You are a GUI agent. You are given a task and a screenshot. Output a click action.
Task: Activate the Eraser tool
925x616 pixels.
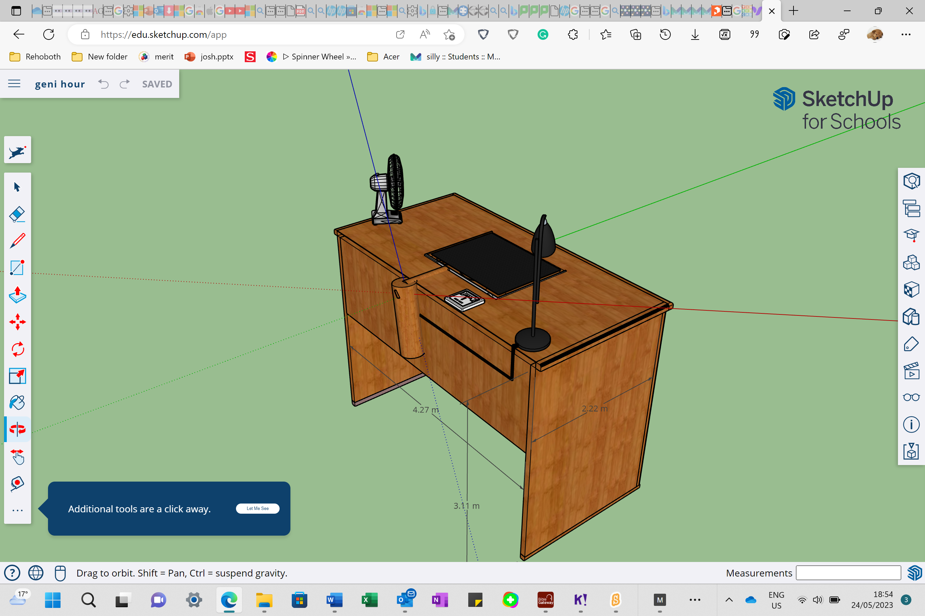[17, 214]
